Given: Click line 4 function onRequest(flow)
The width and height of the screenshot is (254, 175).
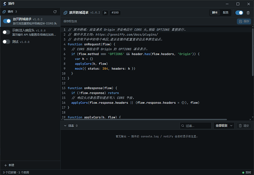Looking at the screenshot, I should point(91,44).
